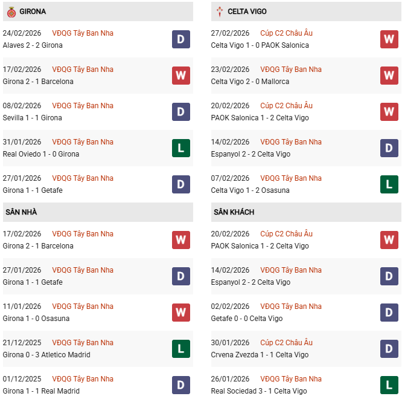Click the D badge for Getafe-Celta Vigo
This screenshot has height=399, width=402.
[x=389, y=313]
